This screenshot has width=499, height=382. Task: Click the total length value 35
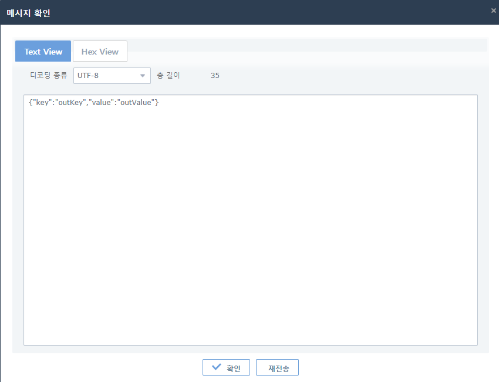(x=215, y=76)
